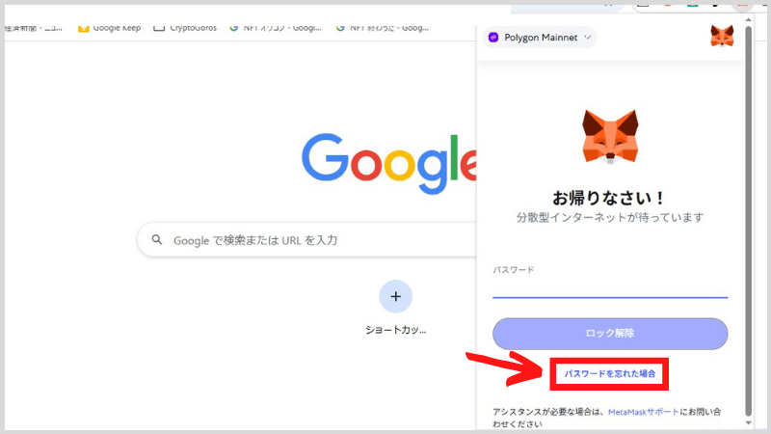Click the Polygon network purple icon
Image resolution: width=771 pixels, height=434 pixels.
[x=493, y=38]
